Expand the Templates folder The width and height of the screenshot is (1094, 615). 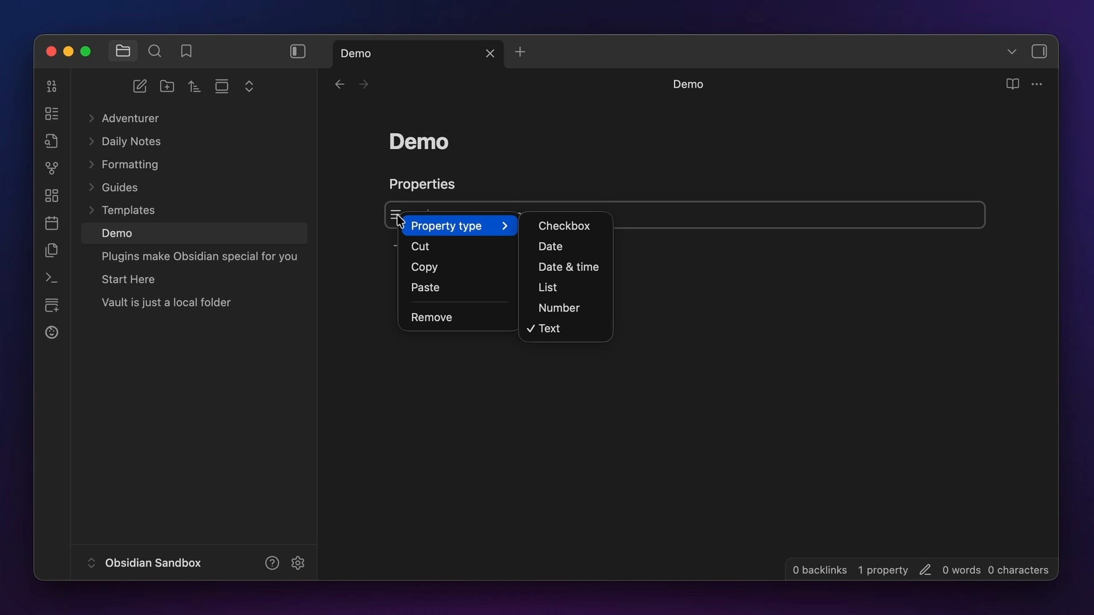128,210
